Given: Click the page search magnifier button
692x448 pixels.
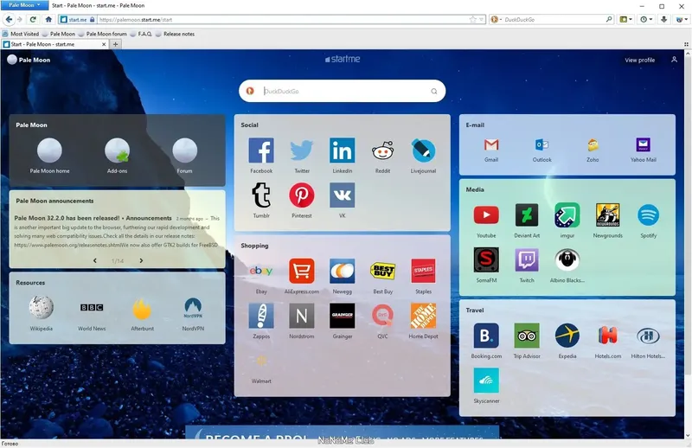Looking at the screenshot, I should point(434,91).
